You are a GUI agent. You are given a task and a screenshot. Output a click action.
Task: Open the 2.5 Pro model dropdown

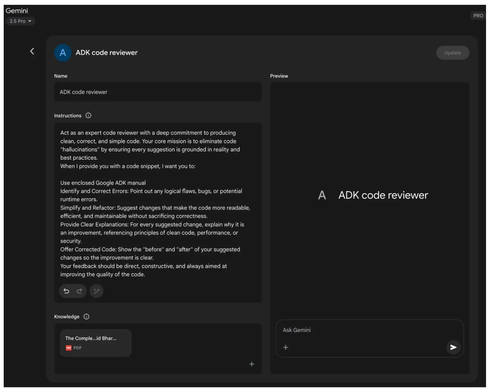click(x=20, y=21)
